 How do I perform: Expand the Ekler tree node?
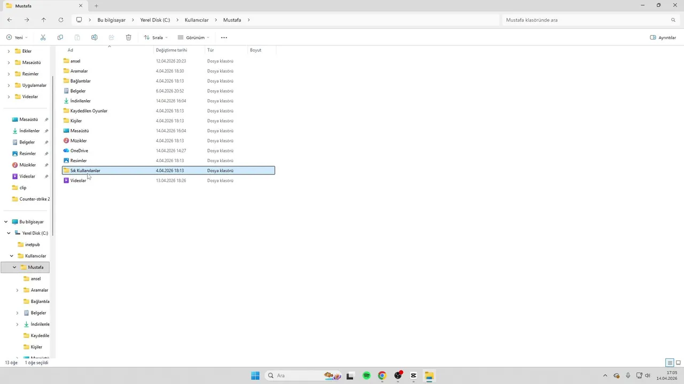coord(9,51)
